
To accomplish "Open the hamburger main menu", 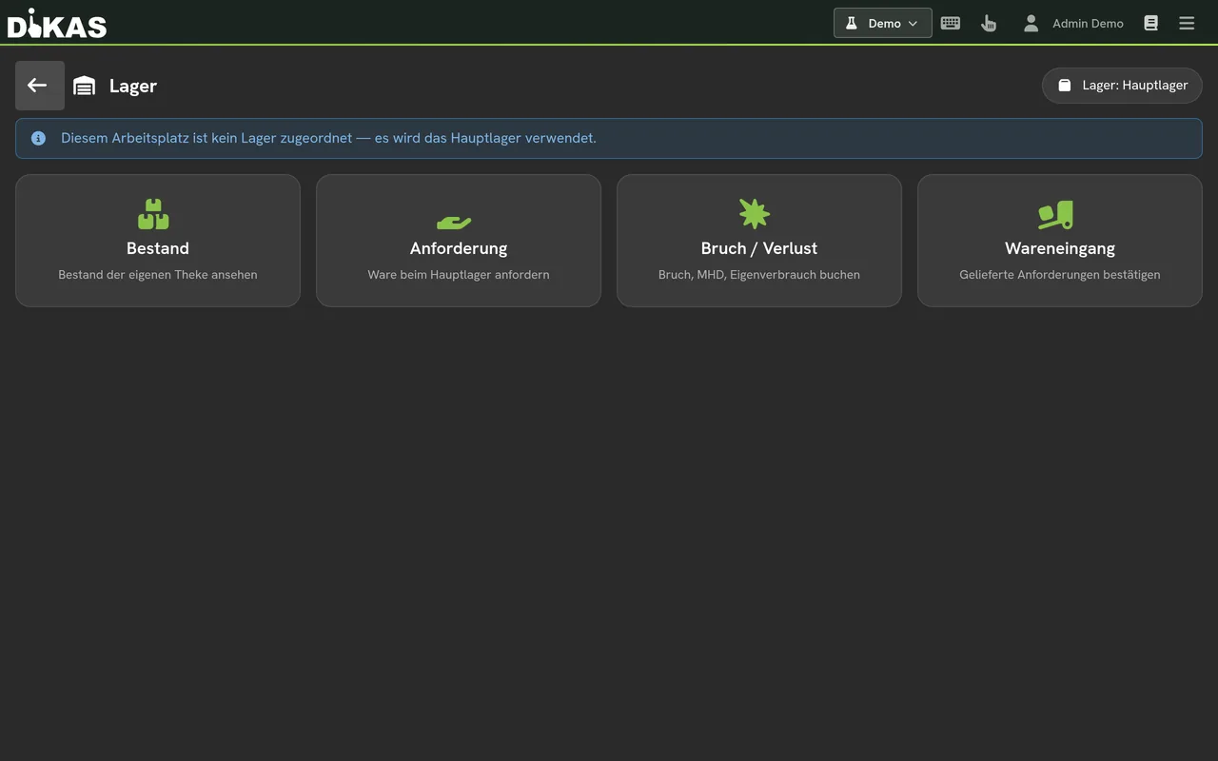I will pyautogui.click(x=1187, y=23).
